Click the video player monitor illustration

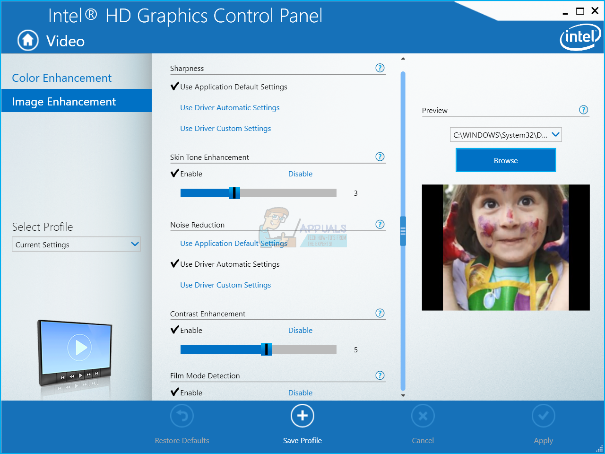[75, 354]
